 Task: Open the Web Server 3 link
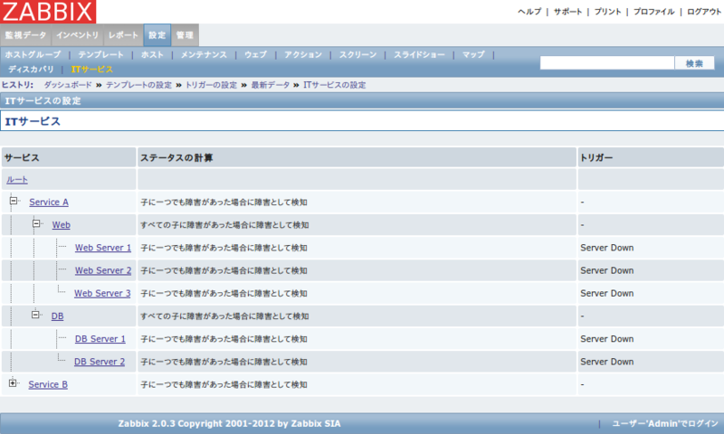[102, 293]
